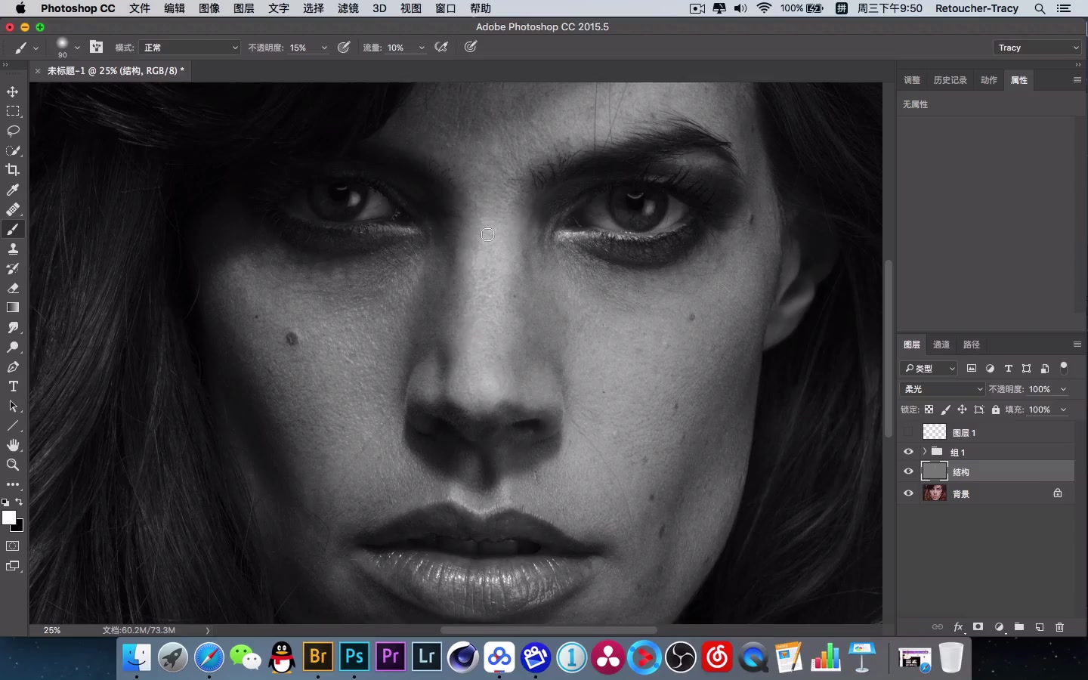Open brush opacity 15% slider dropdown
Viewport: 1088px width, 680px height.
[324, 48]
